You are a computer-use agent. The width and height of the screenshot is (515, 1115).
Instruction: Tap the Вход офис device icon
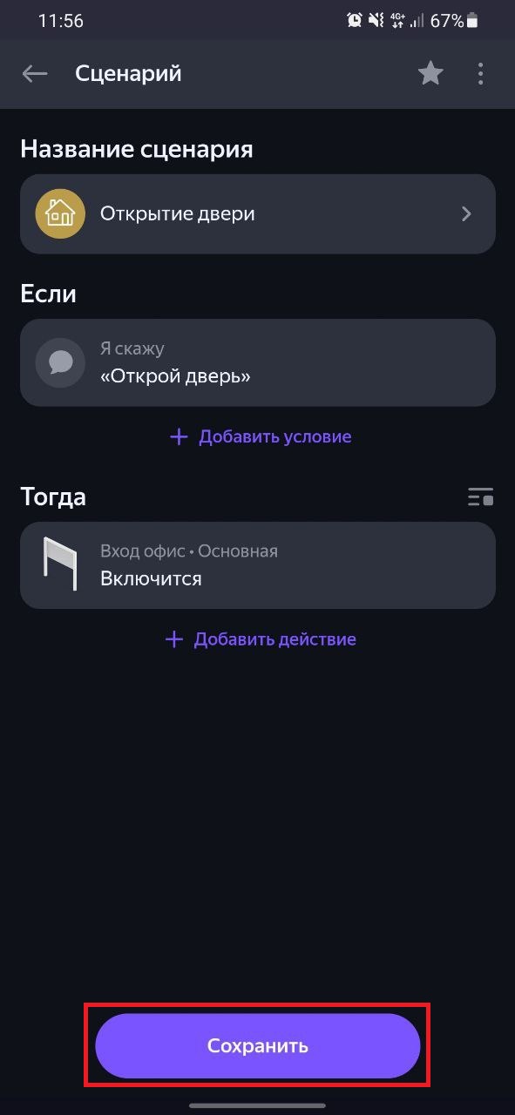point(60,564)
